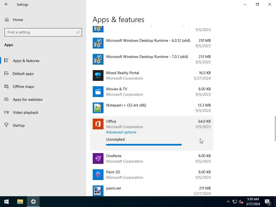
Task: Open the Action Center notifications icon
Action: pyautogui.click(x=267, y=202)
